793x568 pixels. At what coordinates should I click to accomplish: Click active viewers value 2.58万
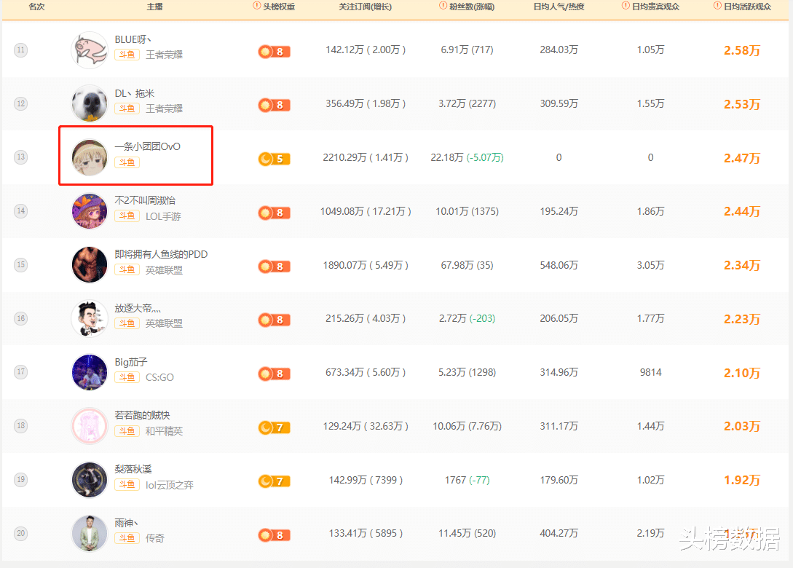[742, 50]
